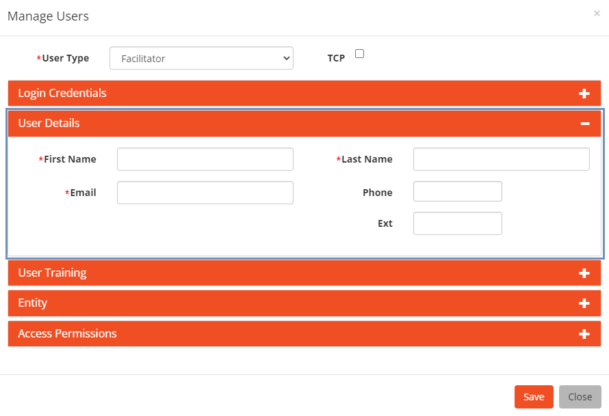
Task: Click the Login Credentials header title
Action: click(62, 93)
